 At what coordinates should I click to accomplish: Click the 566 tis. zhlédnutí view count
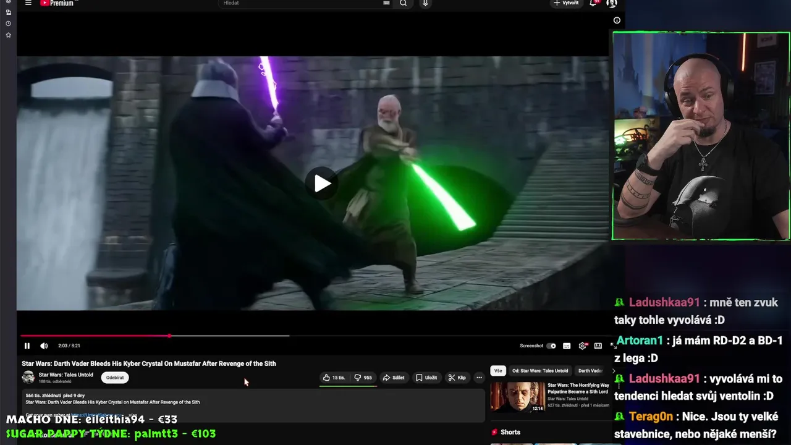43,396
